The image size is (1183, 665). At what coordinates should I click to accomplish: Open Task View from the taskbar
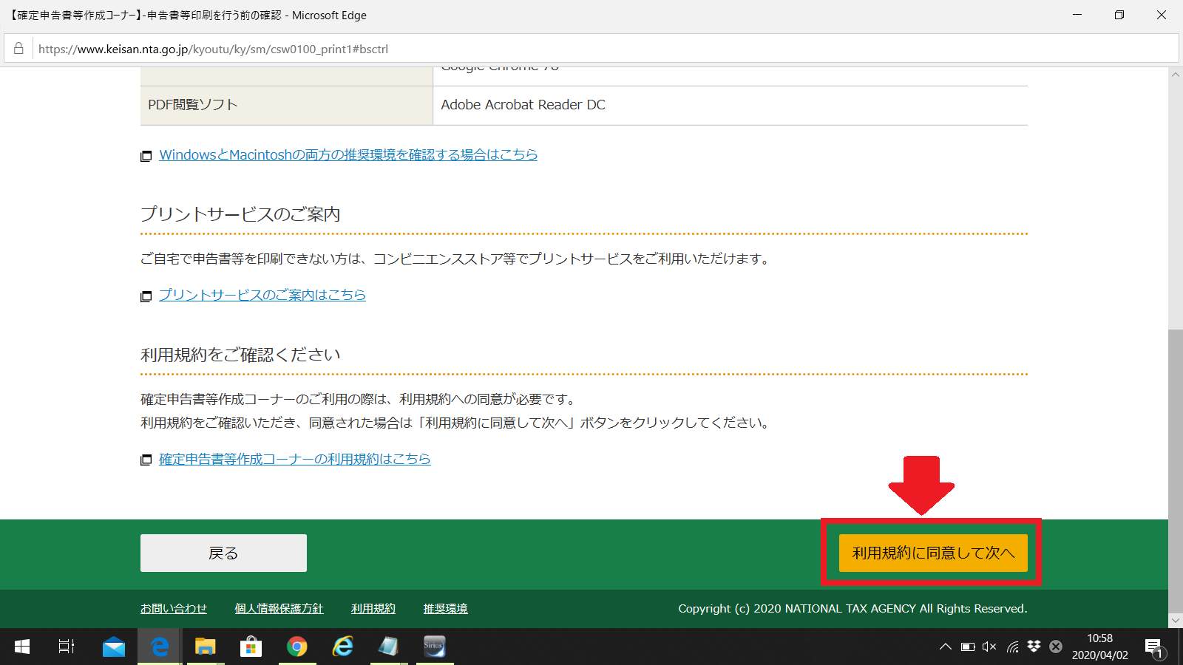point(66,647)
